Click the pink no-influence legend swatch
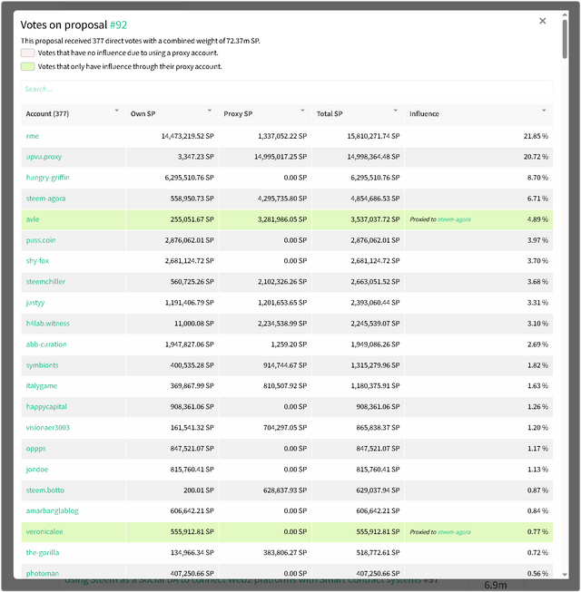 point(28,53)
